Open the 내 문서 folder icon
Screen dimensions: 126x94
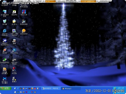(14, 22)
